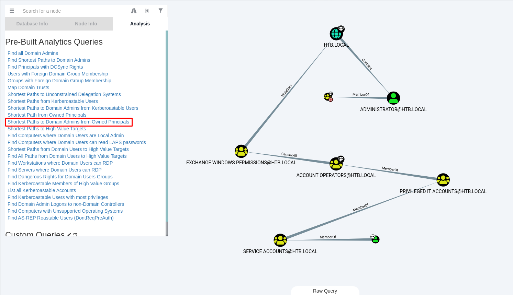Run Find Computers where Domain Users are Local Admin
Image resolution: width=513 pixels, height=295 pixels.
pyautogui.click(x=66, y=135)
